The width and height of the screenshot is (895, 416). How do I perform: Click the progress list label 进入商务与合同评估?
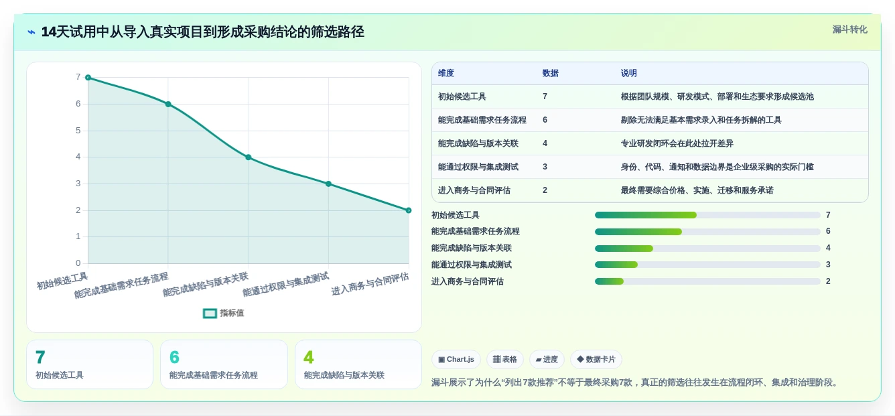tap(468, 281)
